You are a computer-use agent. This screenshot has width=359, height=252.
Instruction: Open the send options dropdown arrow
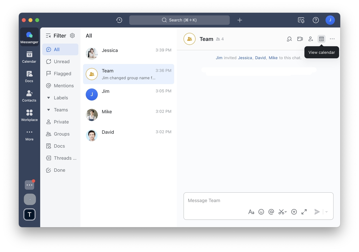coord(326,212)
